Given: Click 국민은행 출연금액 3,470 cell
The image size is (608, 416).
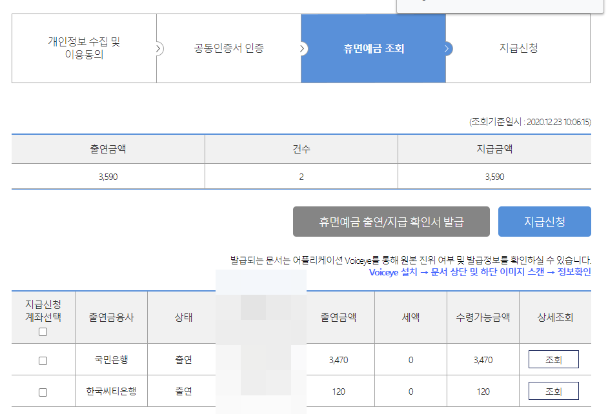Looking at the screenshot, I should (338, 361).
